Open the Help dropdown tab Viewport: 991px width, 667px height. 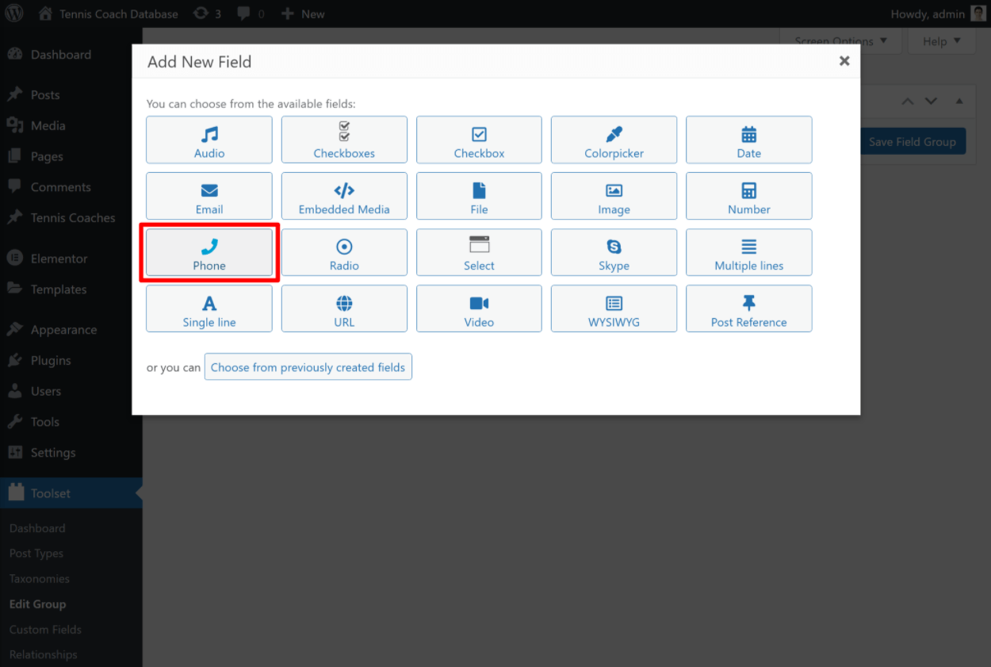pyautogui.click(x=942, y=41)
